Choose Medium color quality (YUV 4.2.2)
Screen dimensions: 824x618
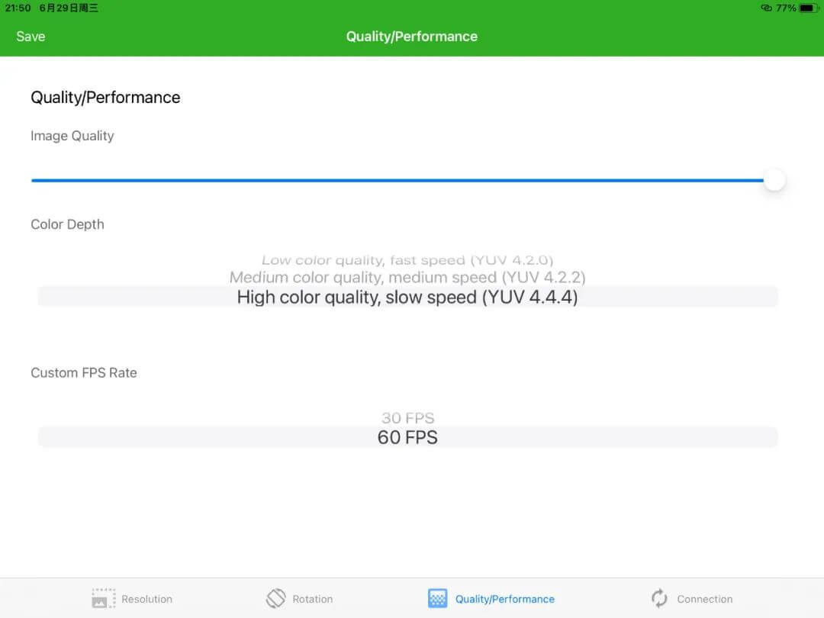point(407,277)
